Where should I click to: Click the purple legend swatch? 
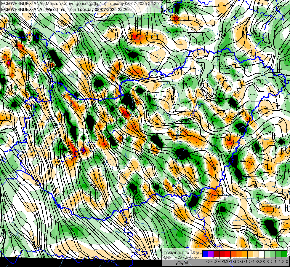(211, 254)
